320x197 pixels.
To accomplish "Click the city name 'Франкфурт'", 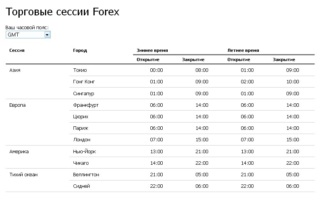I will pos(86,105).
